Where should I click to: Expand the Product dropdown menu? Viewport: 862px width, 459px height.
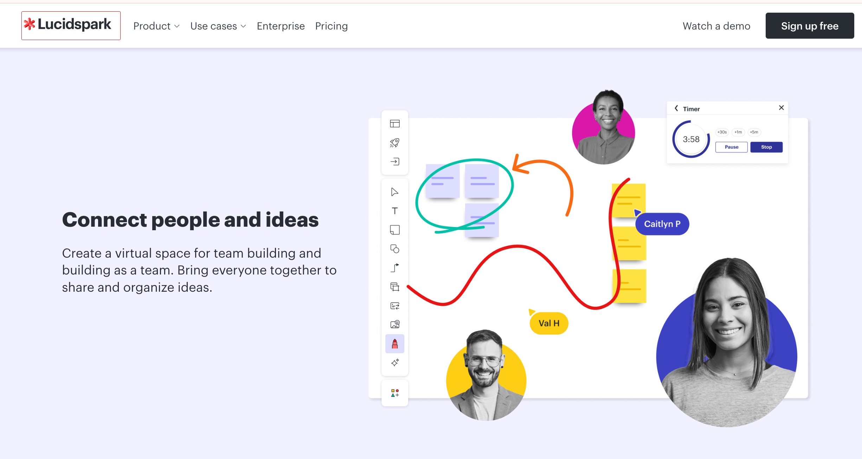156,26
